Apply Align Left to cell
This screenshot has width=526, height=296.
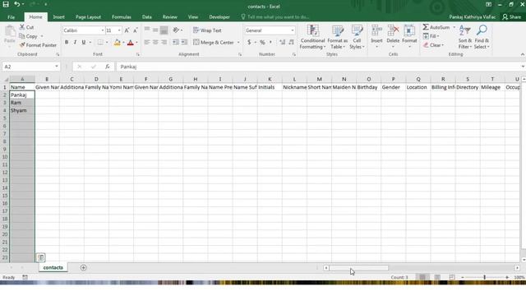click(x=147, y=42)
